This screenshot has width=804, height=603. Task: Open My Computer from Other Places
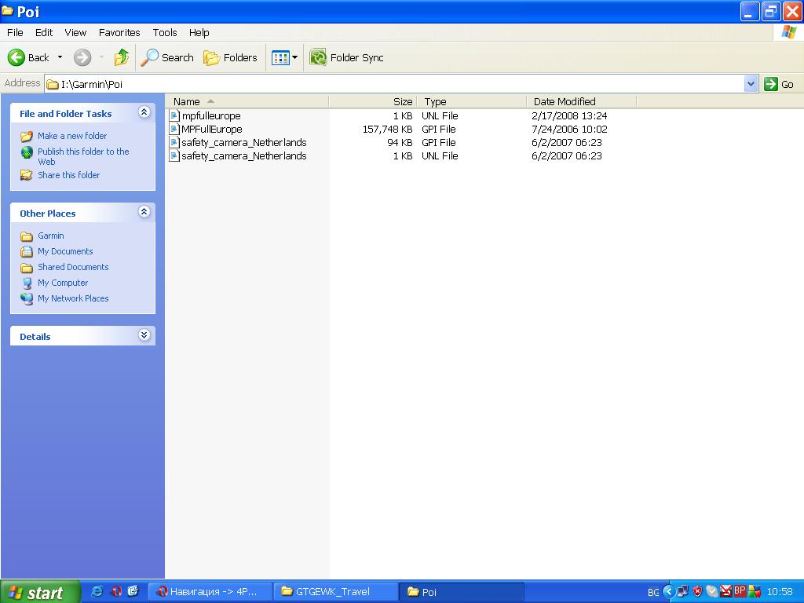[63, 283]
